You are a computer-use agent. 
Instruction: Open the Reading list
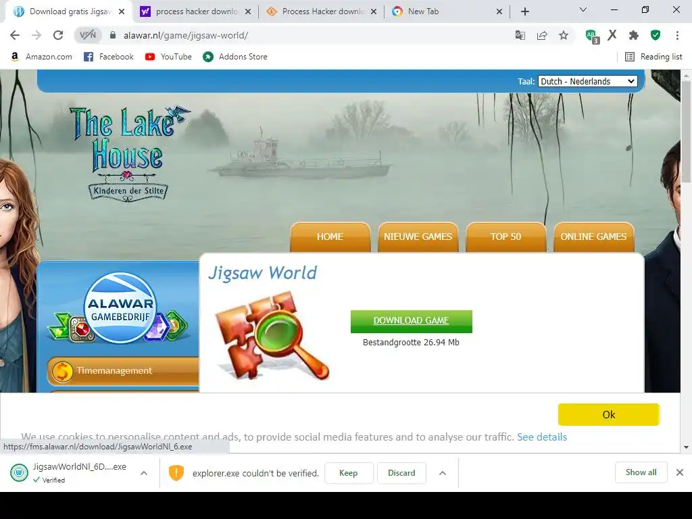click(x=653, y=57)
